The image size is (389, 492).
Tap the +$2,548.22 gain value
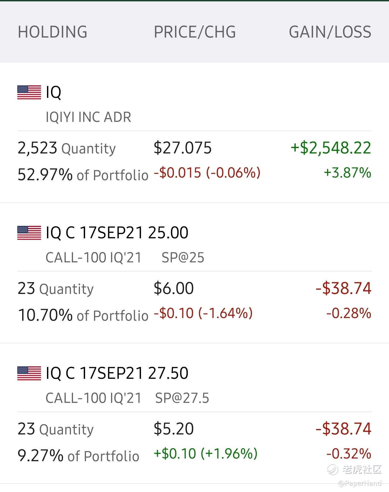tap(331, 148)
